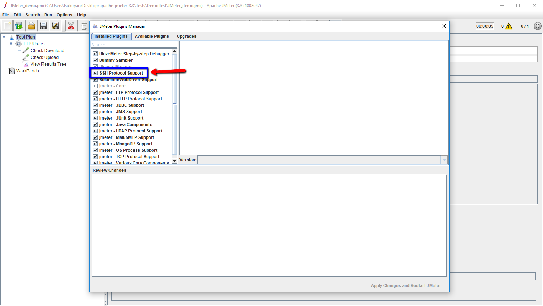Click the yellow warning triangle icon
This screenshot has width=543, height=306.
(x=509, y=26)
